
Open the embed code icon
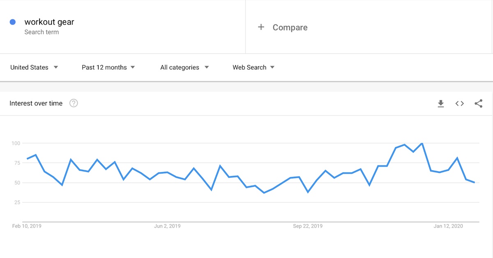click(460, 104)
